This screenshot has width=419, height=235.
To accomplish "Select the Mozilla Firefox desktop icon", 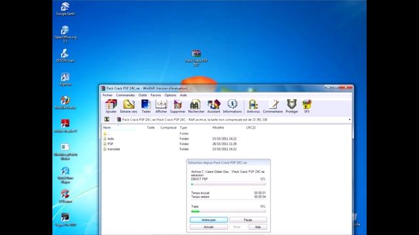I will pyautogui.click(x=65, y=102).
